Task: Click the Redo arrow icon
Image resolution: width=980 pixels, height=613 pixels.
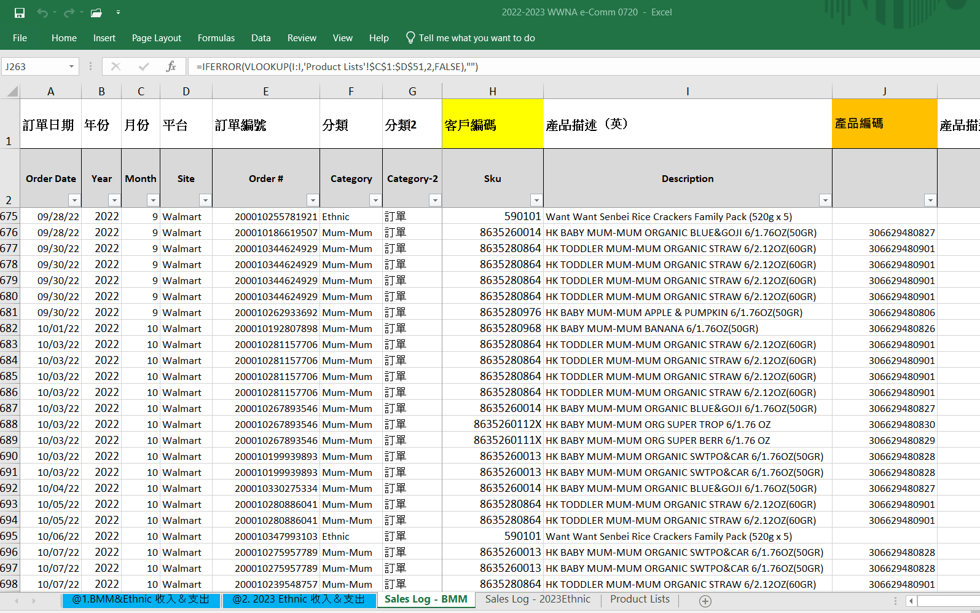Action: pos(69,12)
